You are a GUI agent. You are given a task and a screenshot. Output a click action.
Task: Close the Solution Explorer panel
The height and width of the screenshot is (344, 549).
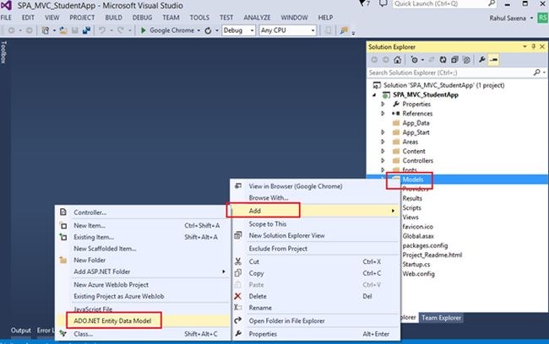coord(542,46)
